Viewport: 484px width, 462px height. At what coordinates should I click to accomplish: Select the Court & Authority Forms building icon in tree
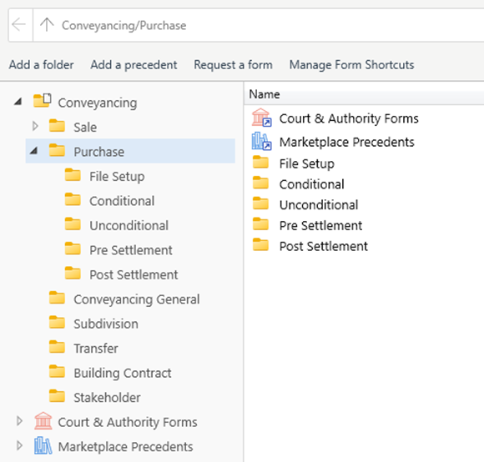[x=43, y=421]
